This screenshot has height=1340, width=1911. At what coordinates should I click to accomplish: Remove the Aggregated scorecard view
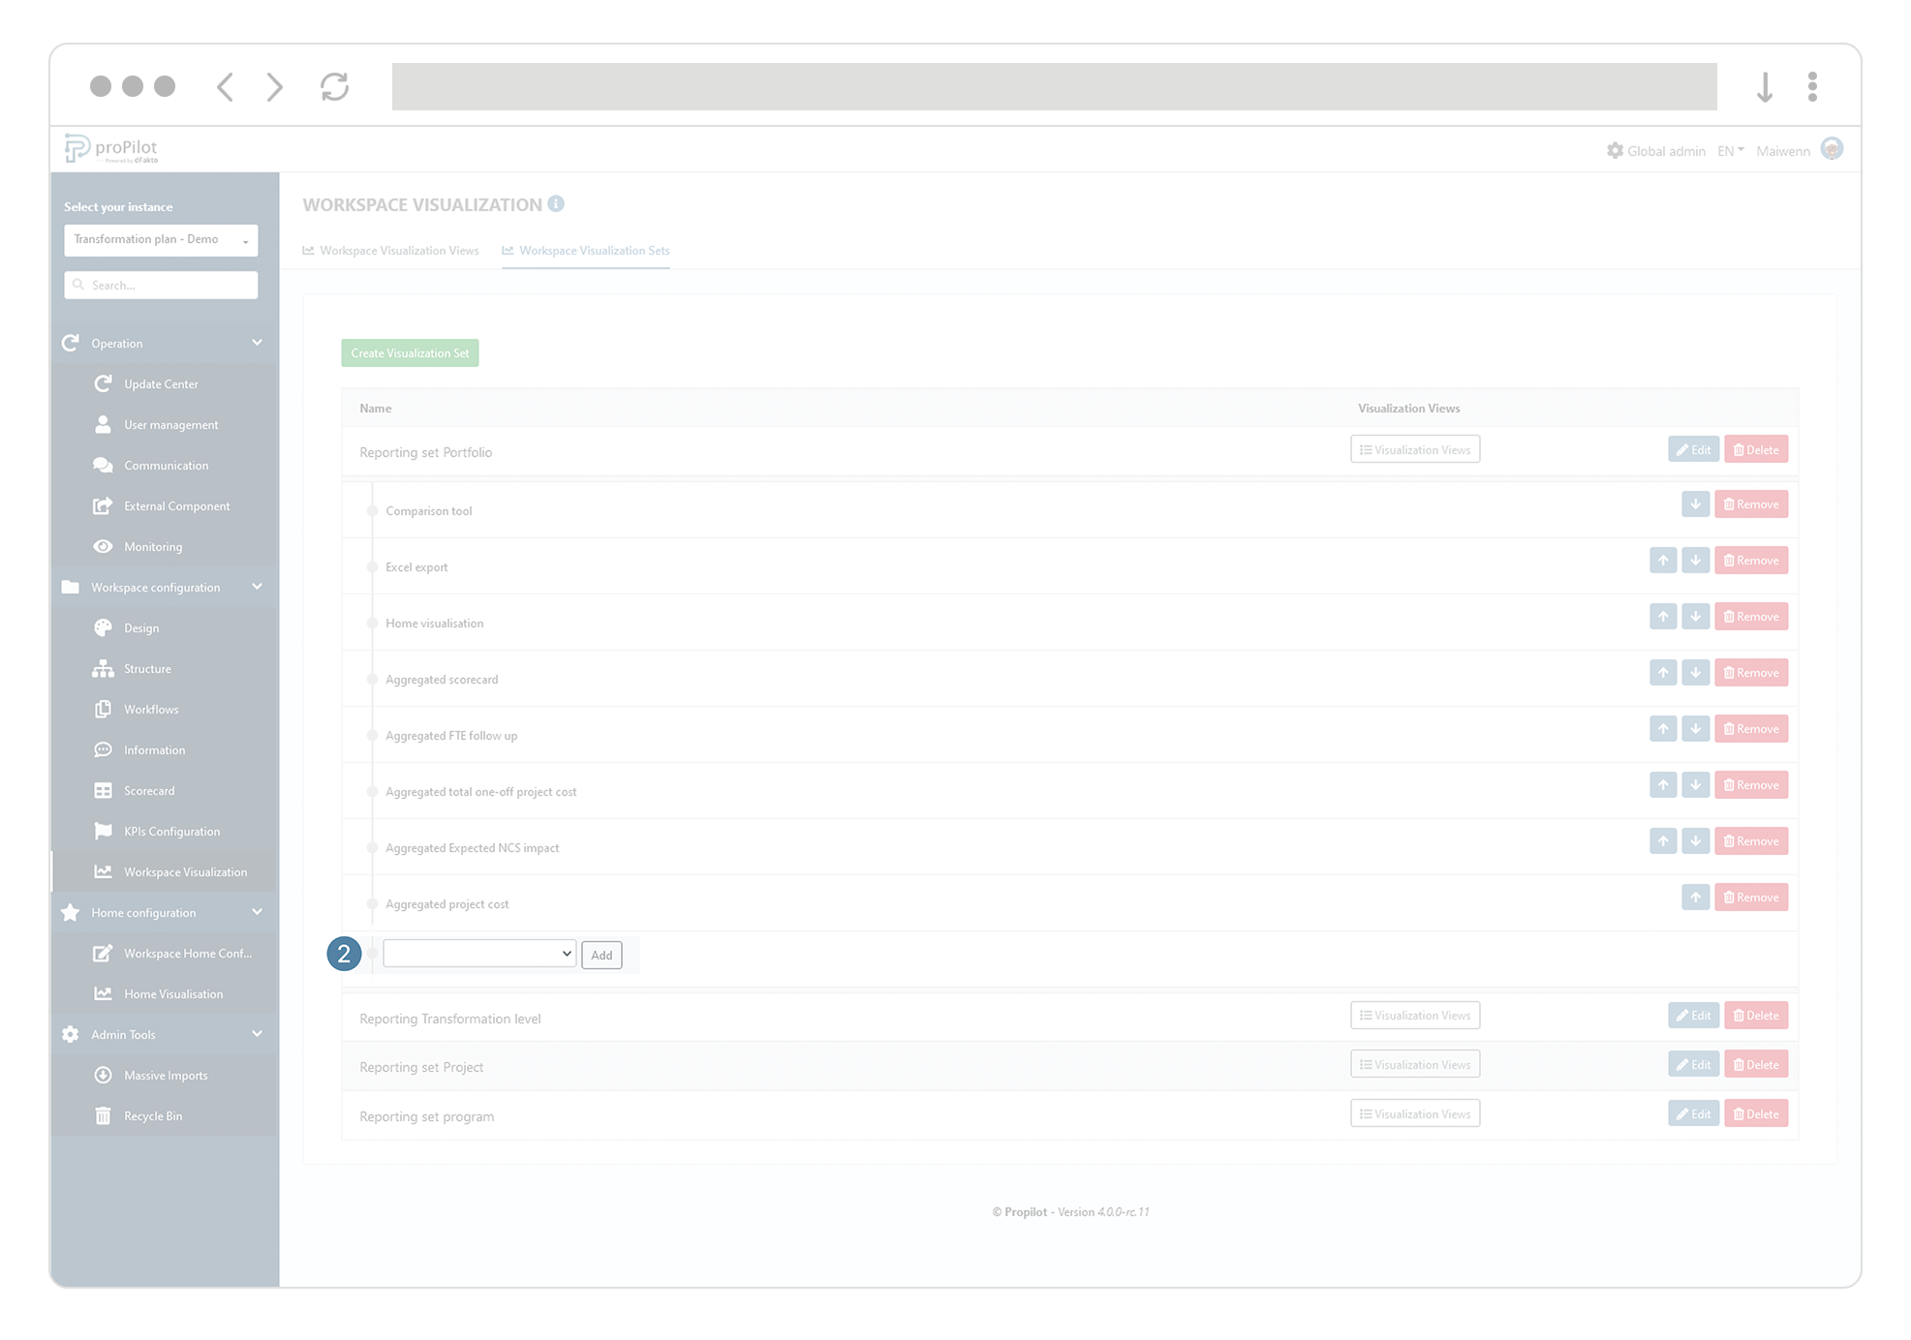click(x=1750, y=672)
